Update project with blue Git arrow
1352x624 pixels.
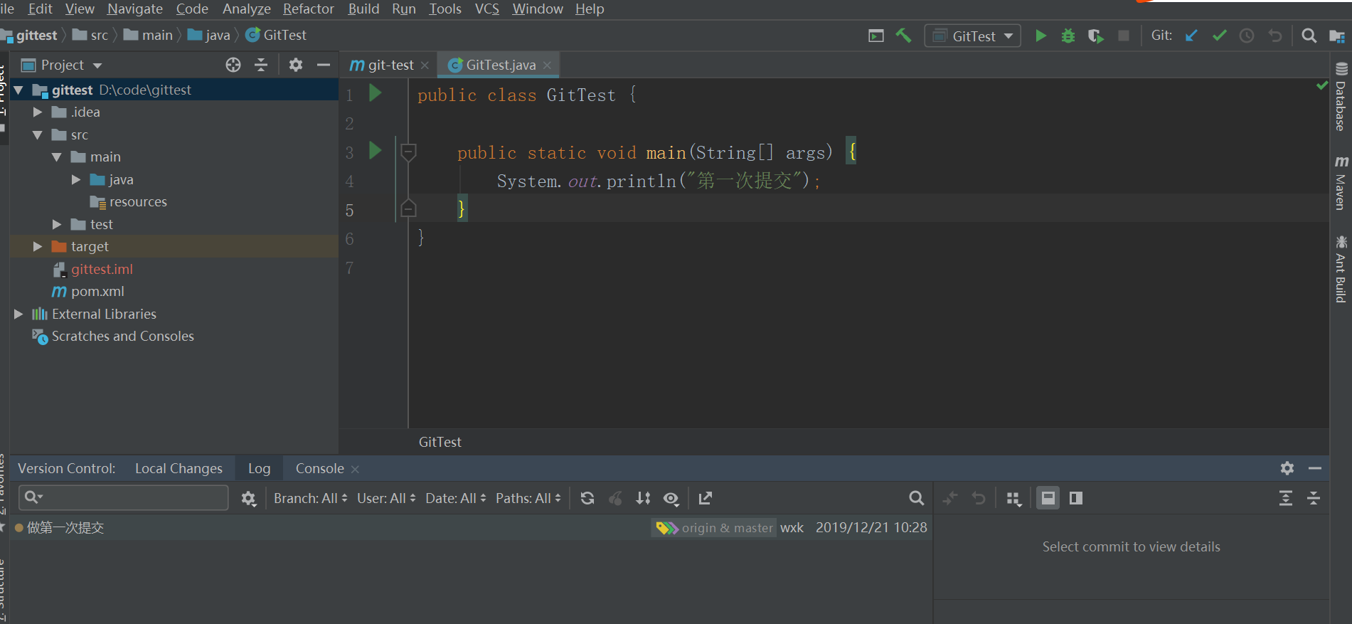(1191, 36)
